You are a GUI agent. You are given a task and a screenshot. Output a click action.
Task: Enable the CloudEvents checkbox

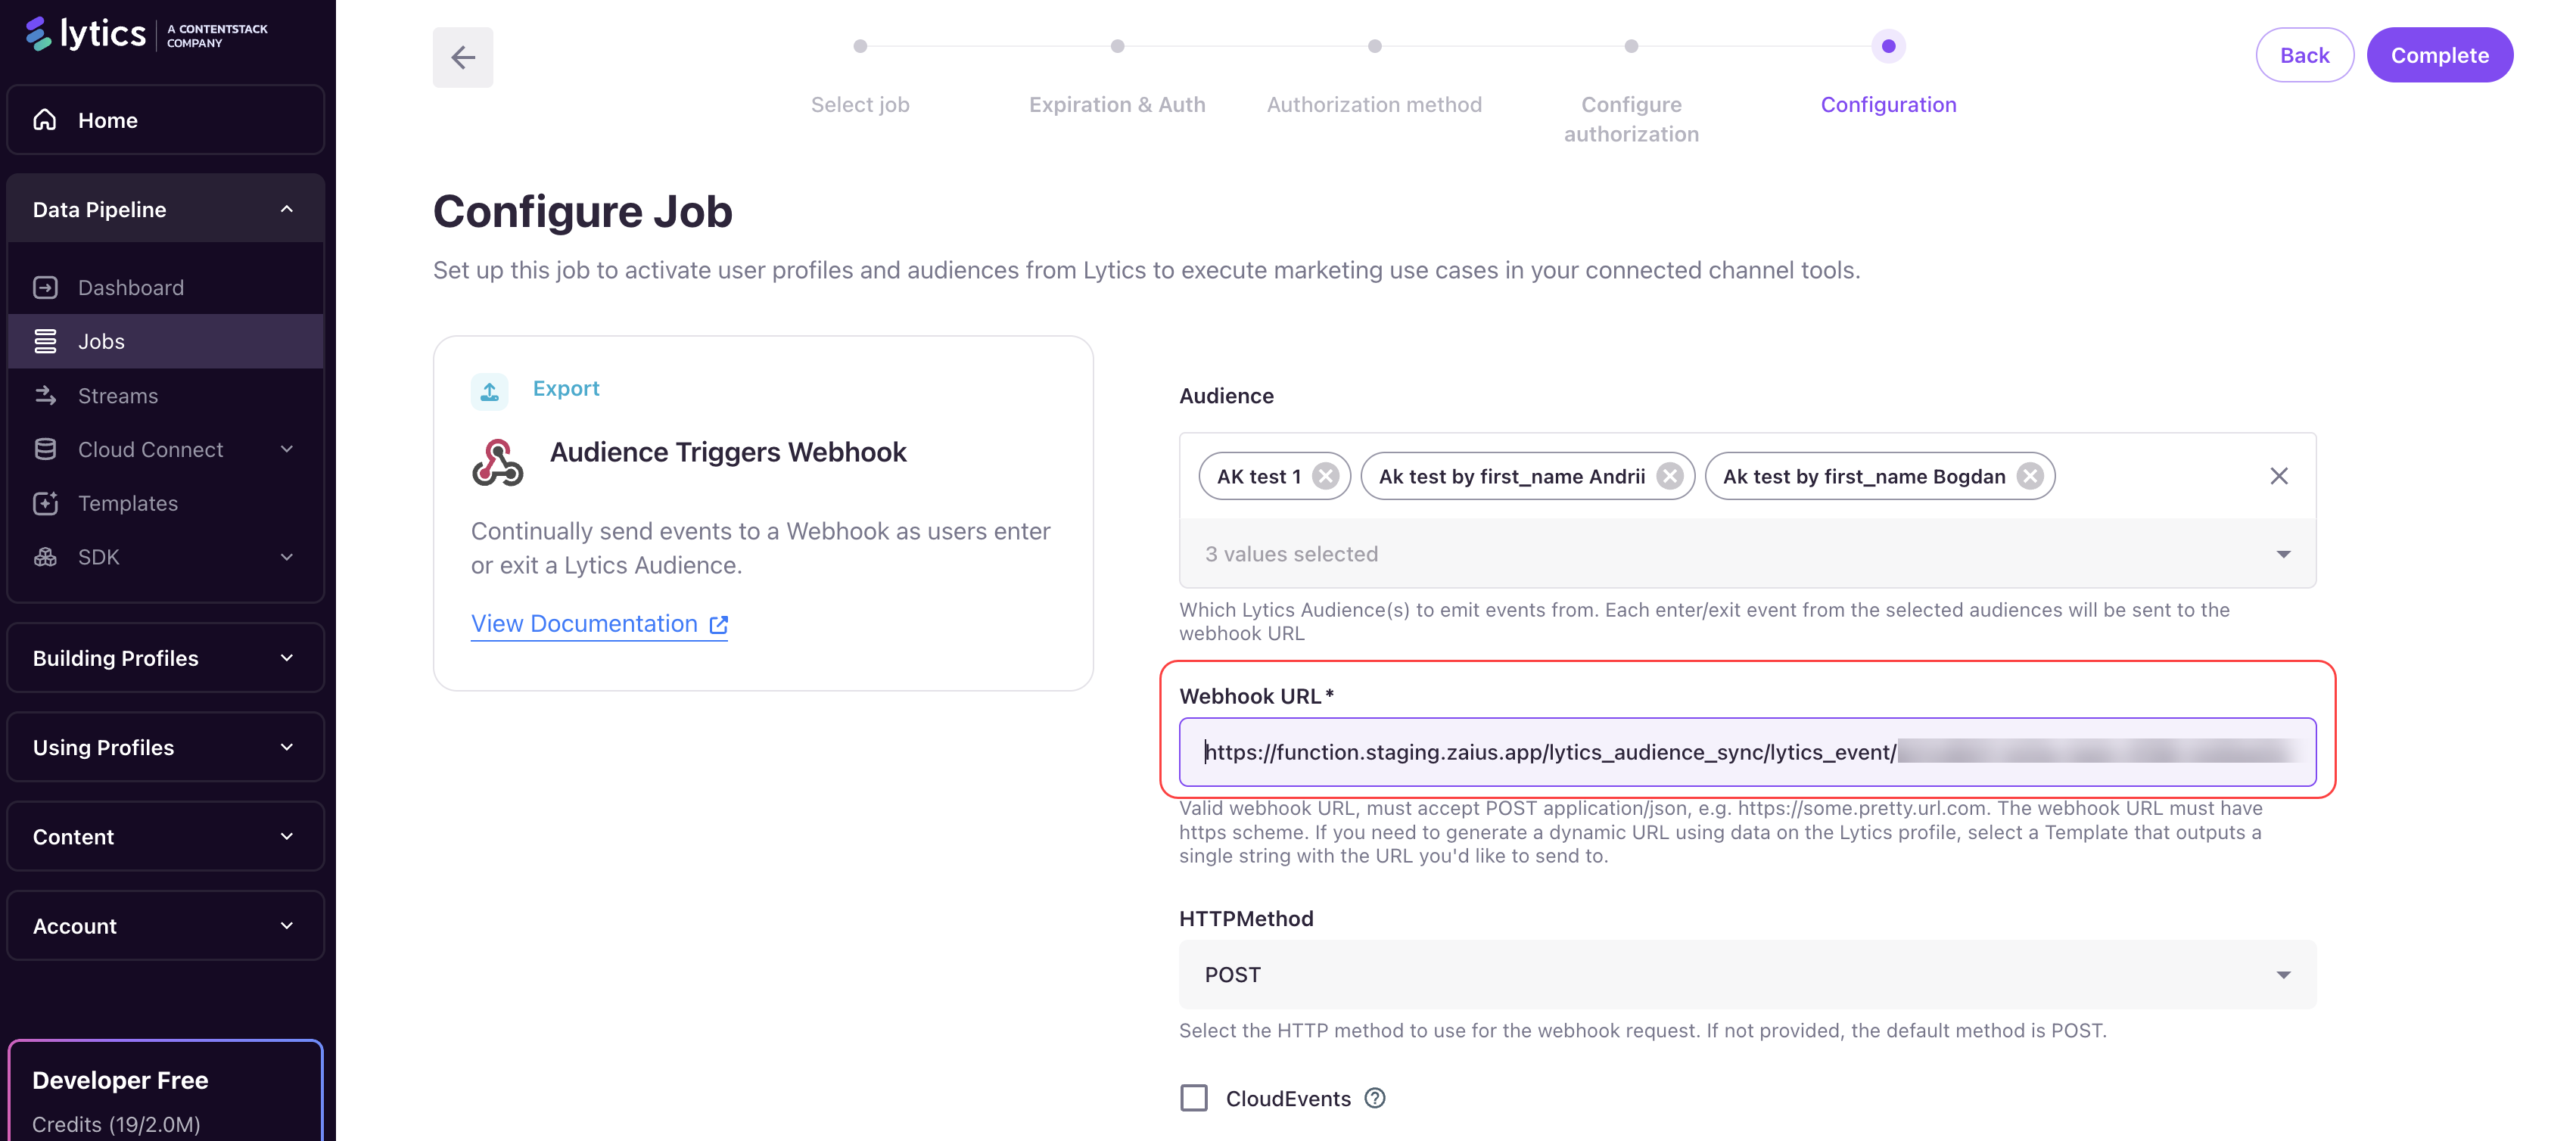click(x=1194, y=1098)
